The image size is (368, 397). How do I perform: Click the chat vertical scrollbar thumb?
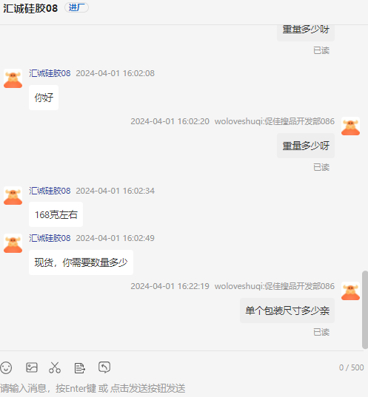tap(365, 310)
